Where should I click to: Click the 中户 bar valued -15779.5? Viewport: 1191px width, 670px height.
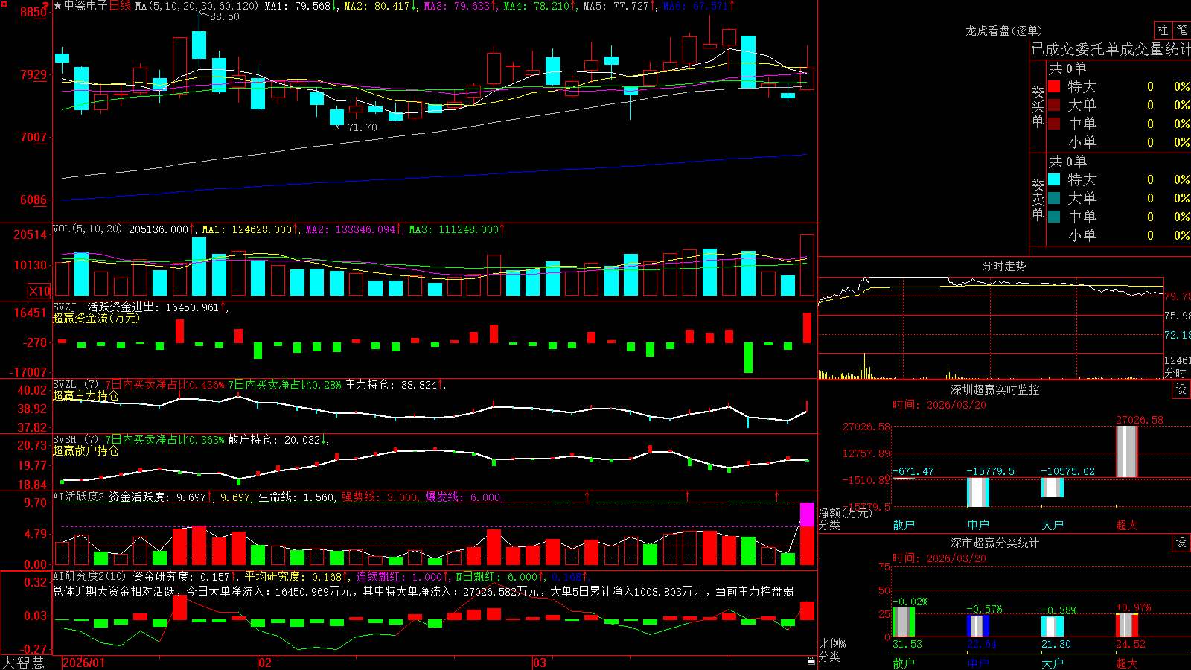coord(978,492)
